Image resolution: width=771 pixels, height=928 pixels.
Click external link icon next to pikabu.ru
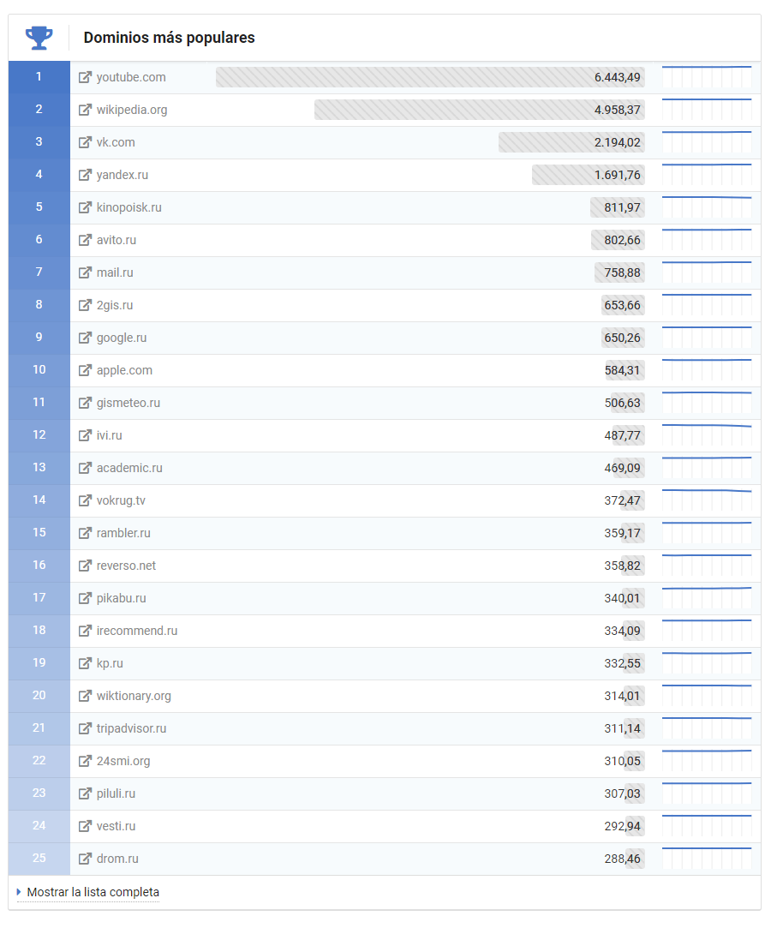pos(85,598)
